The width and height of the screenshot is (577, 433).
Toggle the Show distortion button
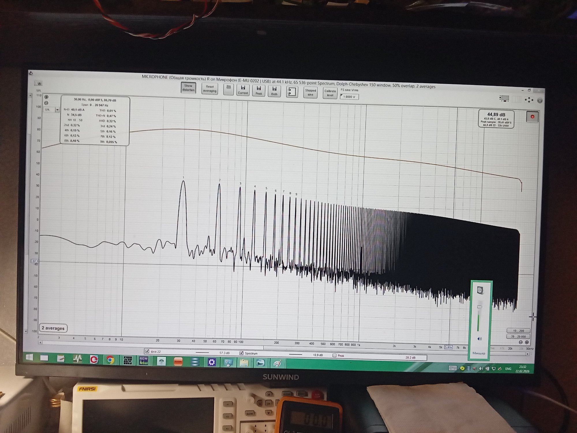coord(188,88)
